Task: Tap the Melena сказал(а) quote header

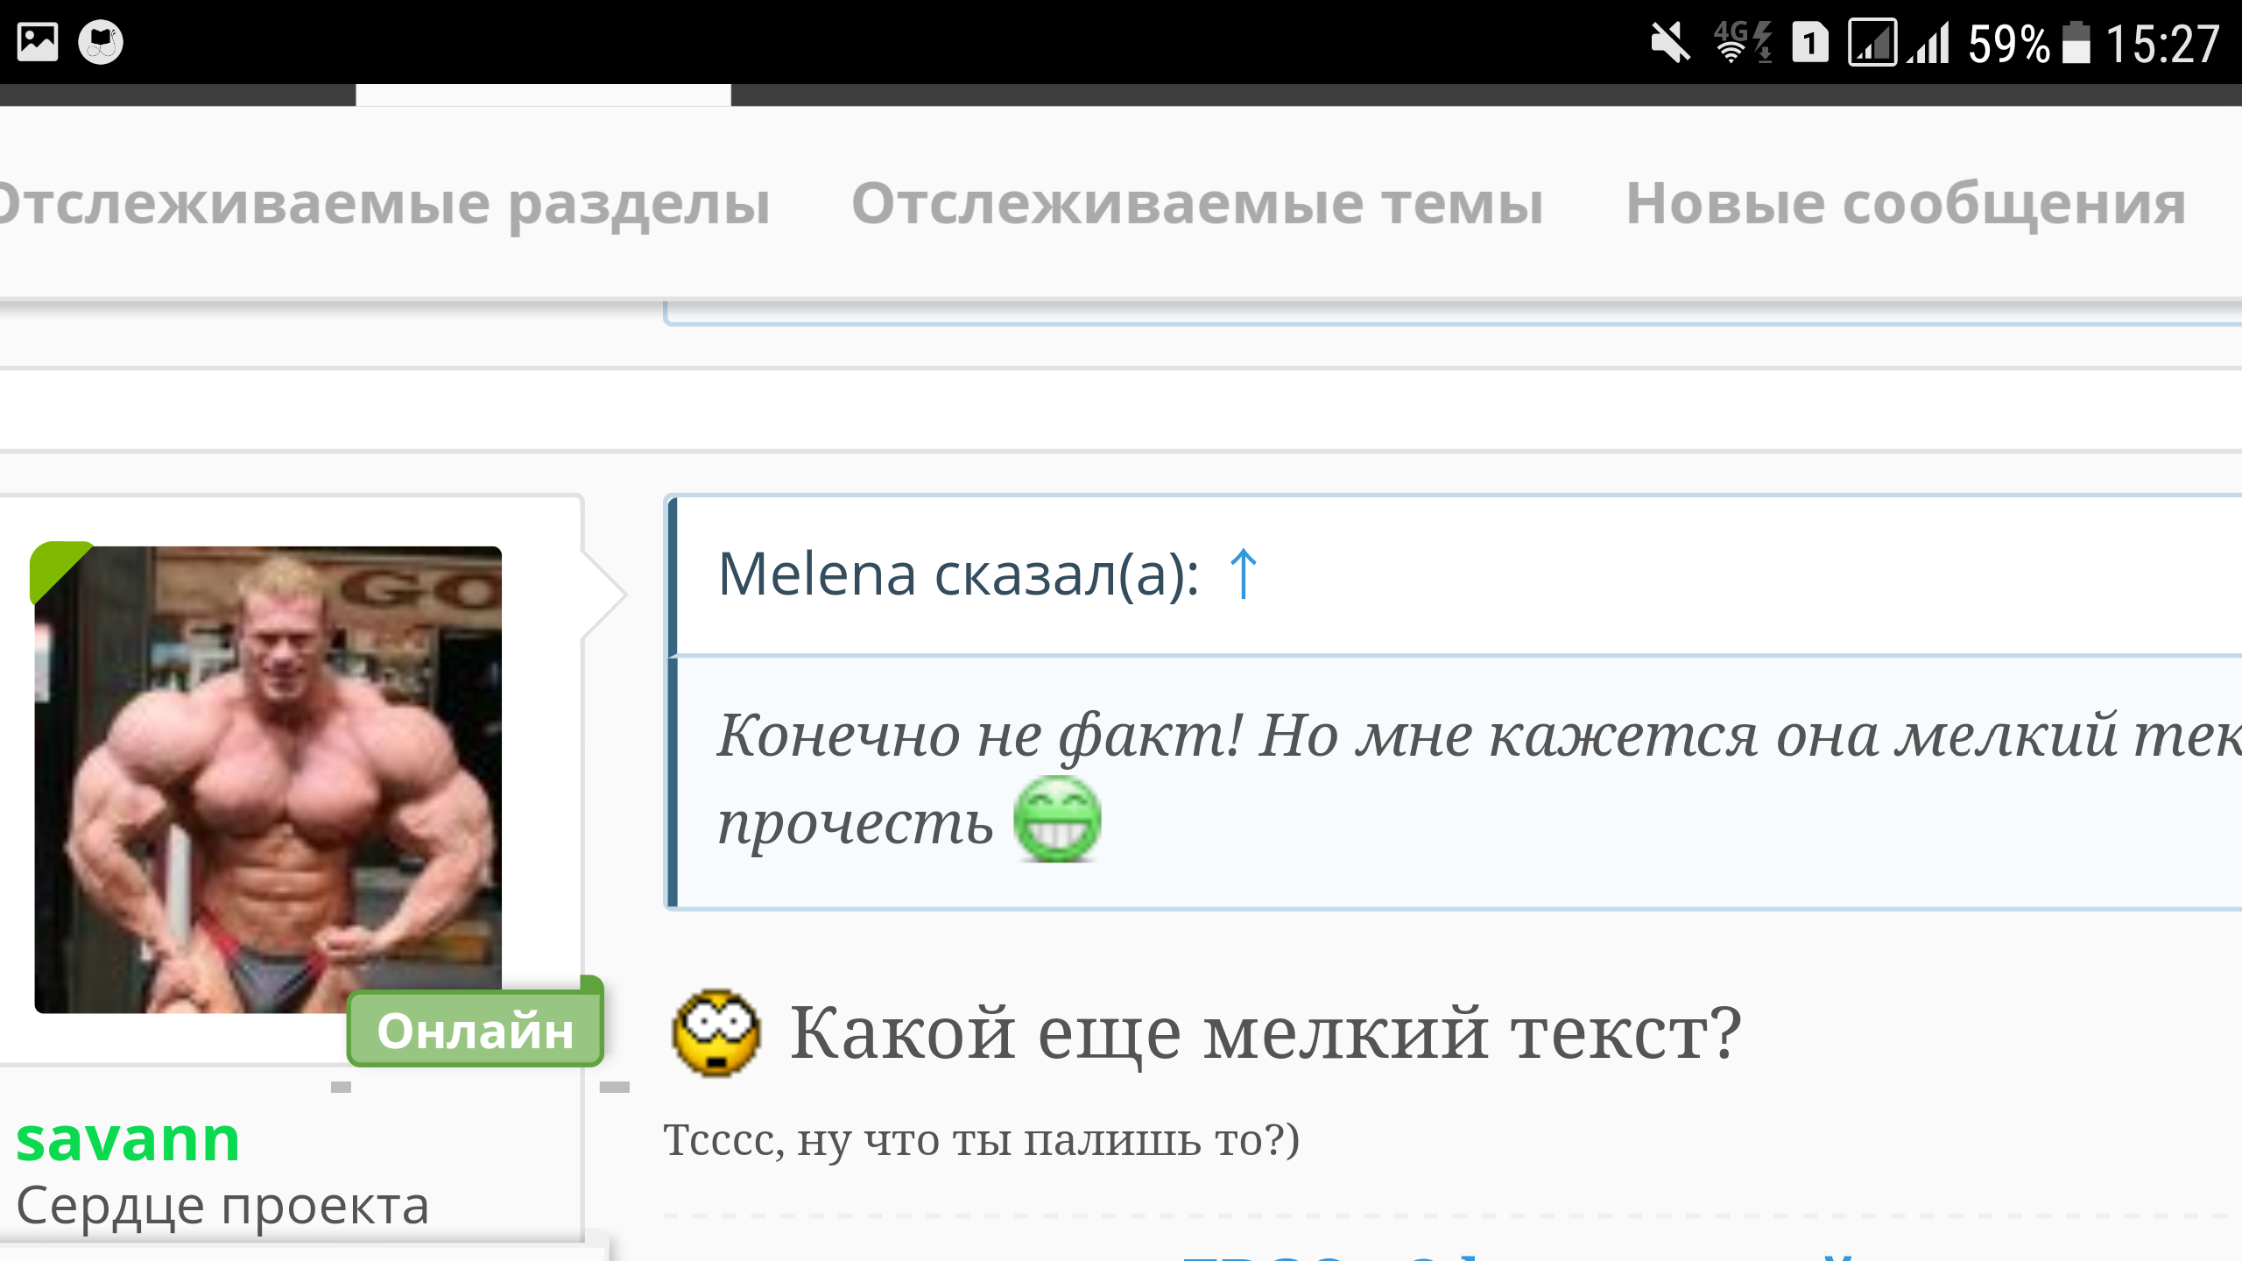Action: pos(958,574)
